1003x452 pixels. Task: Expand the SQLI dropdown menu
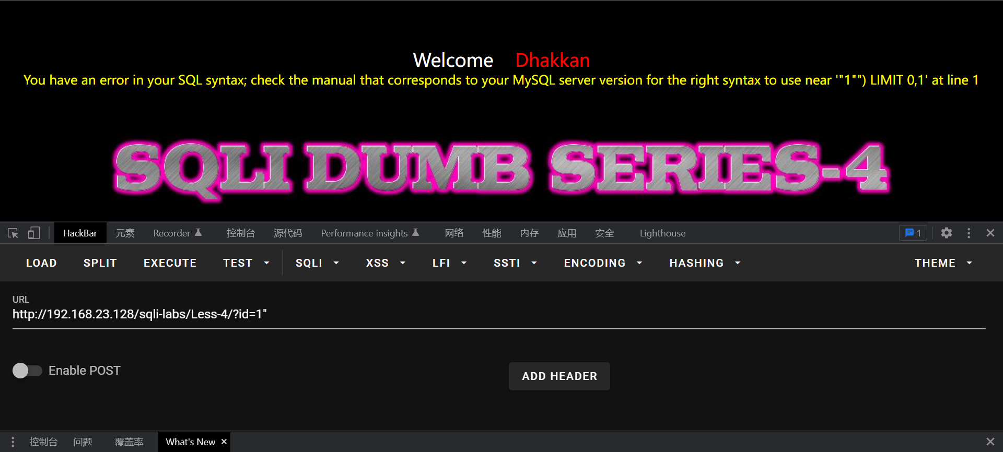click(x=317, y=263)
